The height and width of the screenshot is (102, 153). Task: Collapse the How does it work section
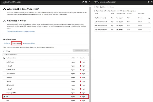tap(5, 21)
